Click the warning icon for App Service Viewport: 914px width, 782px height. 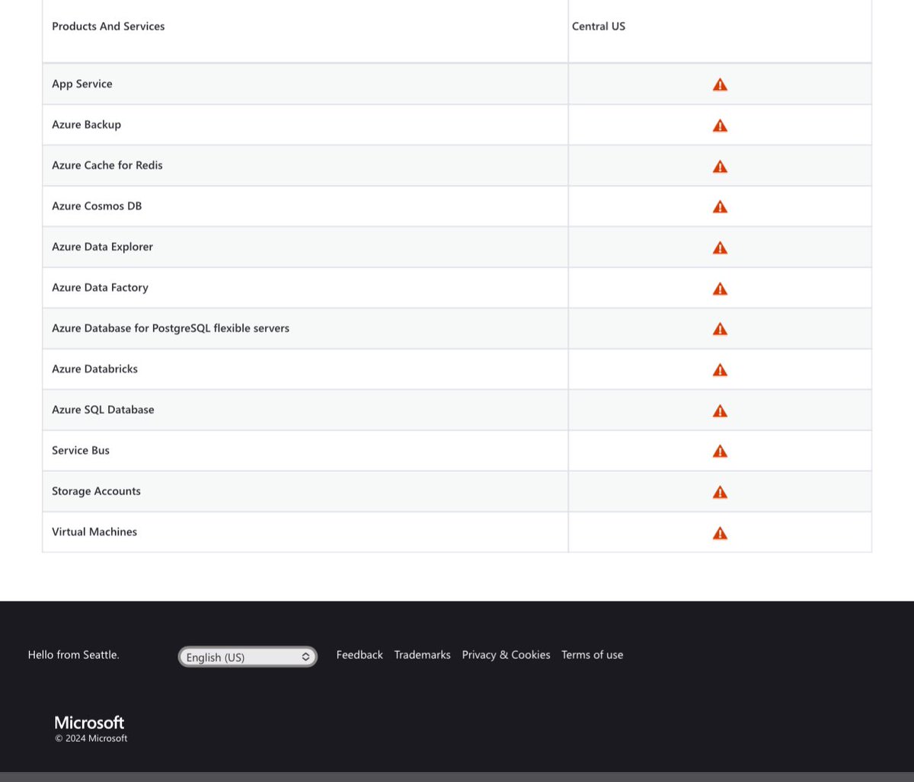[720, 85]
